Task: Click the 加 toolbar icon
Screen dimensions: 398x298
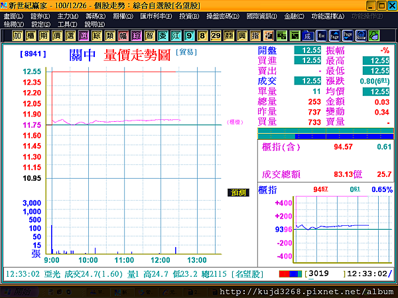Action: pos(17,36)
